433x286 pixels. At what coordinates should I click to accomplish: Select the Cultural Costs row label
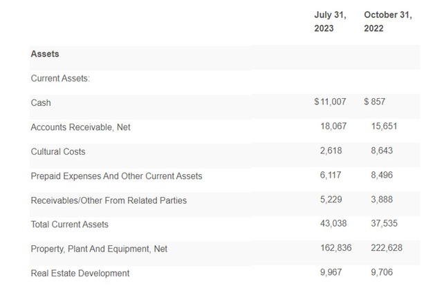tap(58, 151)
